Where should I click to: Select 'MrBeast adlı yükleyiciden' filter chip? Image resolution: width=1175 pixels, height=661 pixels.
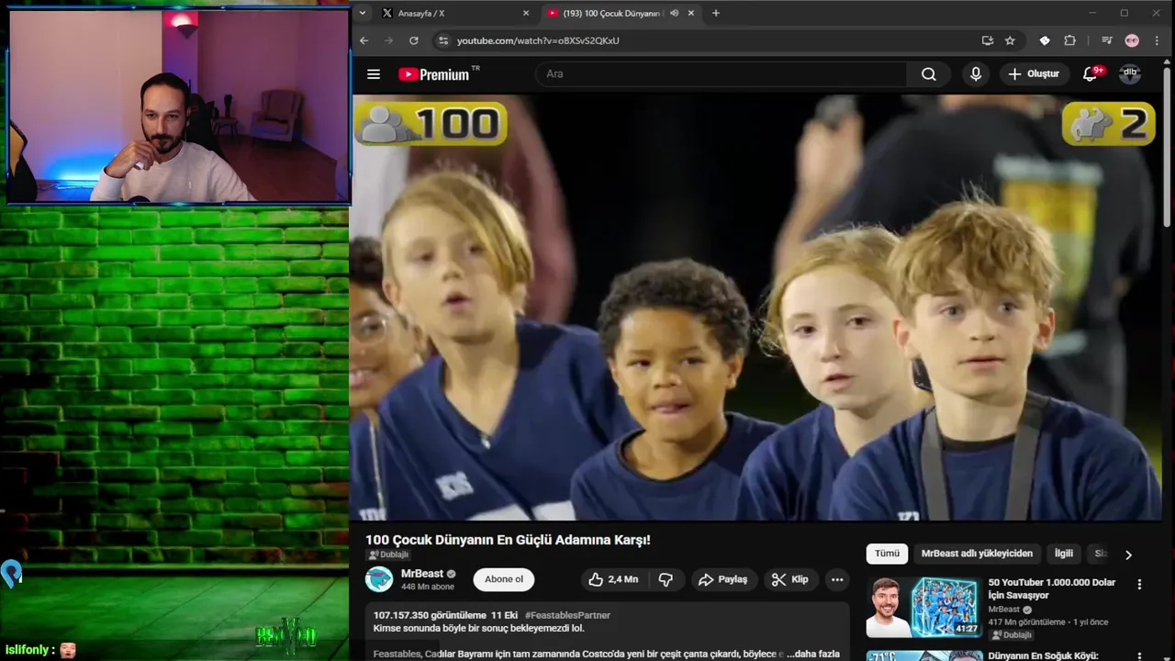(x=977, y=554)
